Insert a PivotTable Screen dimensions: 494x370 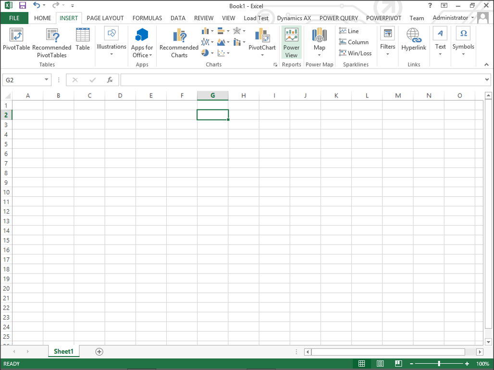pos(16,40)
